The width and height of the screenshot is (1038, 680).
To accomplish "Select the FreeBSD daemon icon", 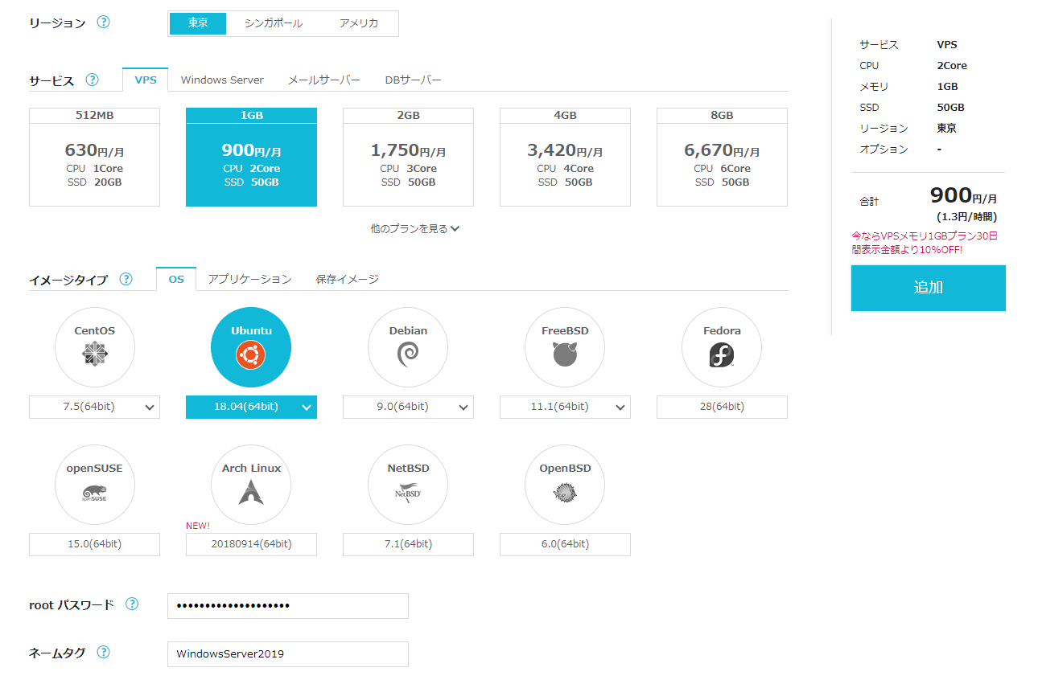I will pos(565,354).
